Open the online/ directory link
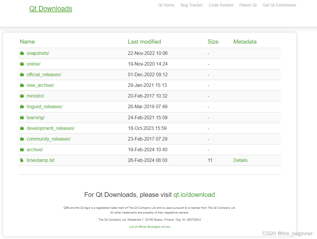 tap(33, 64)
